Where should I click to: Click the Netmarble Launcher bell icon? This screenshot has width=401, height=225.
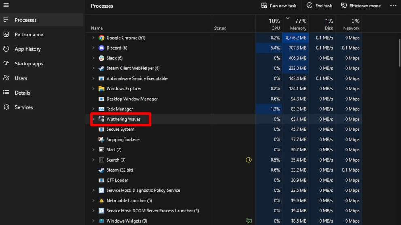[102, 201]
